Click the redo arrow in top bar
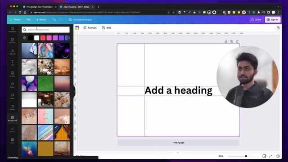288x162 pixels. point(62,19)
